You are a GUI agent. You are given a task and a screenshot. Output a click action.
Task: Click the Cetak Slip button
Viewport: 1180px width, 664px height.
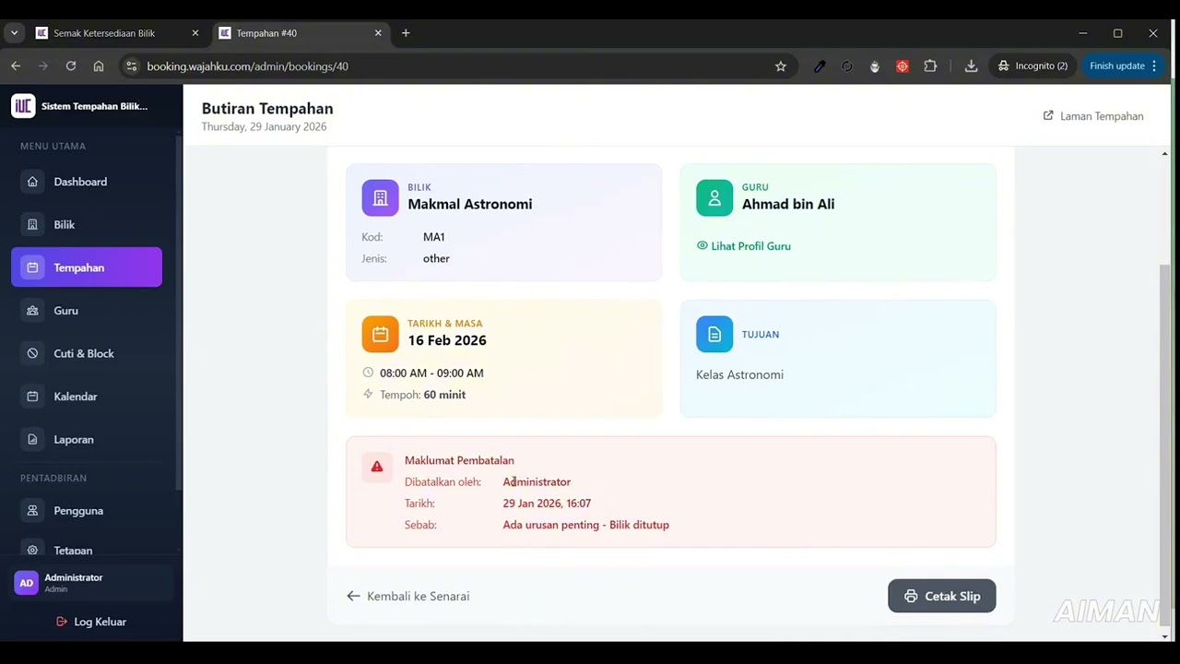point(941,596)
